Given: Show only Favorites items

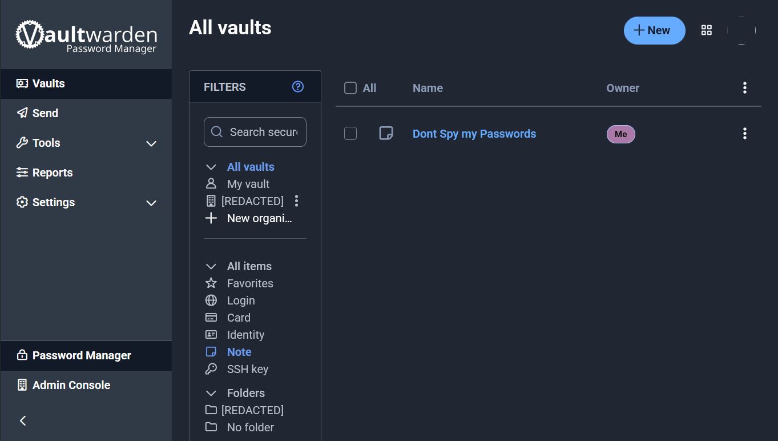Looking at the screenshot, I should tap(249, 283).
